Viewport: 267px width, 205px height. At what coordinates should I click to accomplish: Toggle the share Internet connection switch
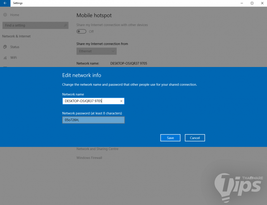pos(81,31)
